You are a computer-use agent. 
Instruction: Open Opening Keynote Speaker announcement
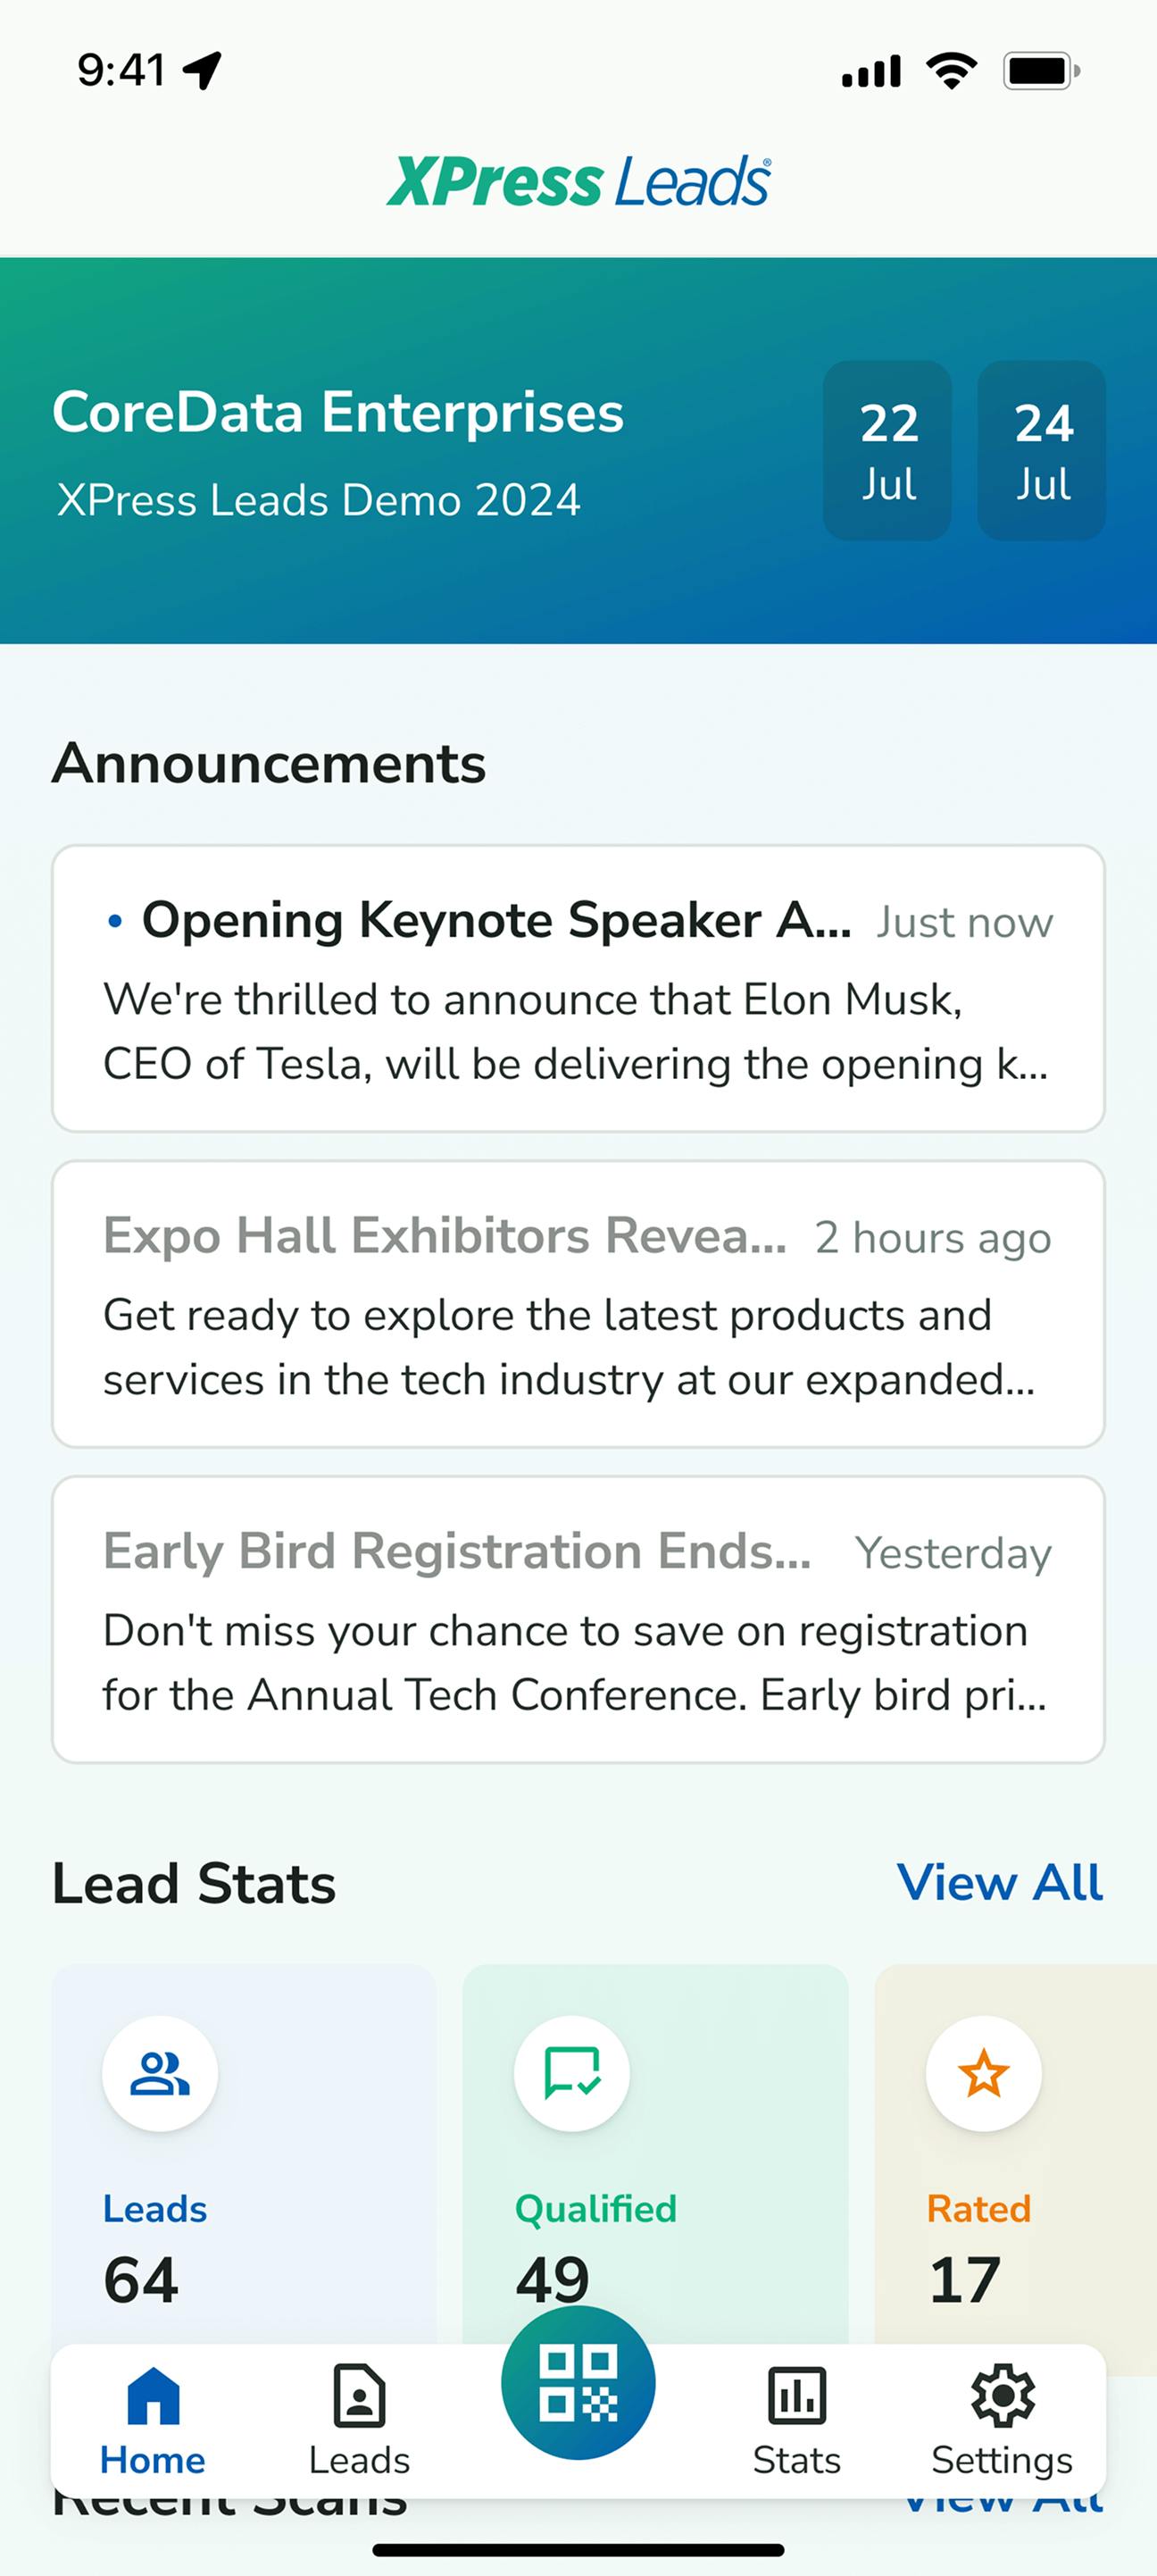click(x=578, y=988)
